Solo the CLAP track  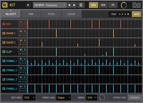tap(25, 49)
